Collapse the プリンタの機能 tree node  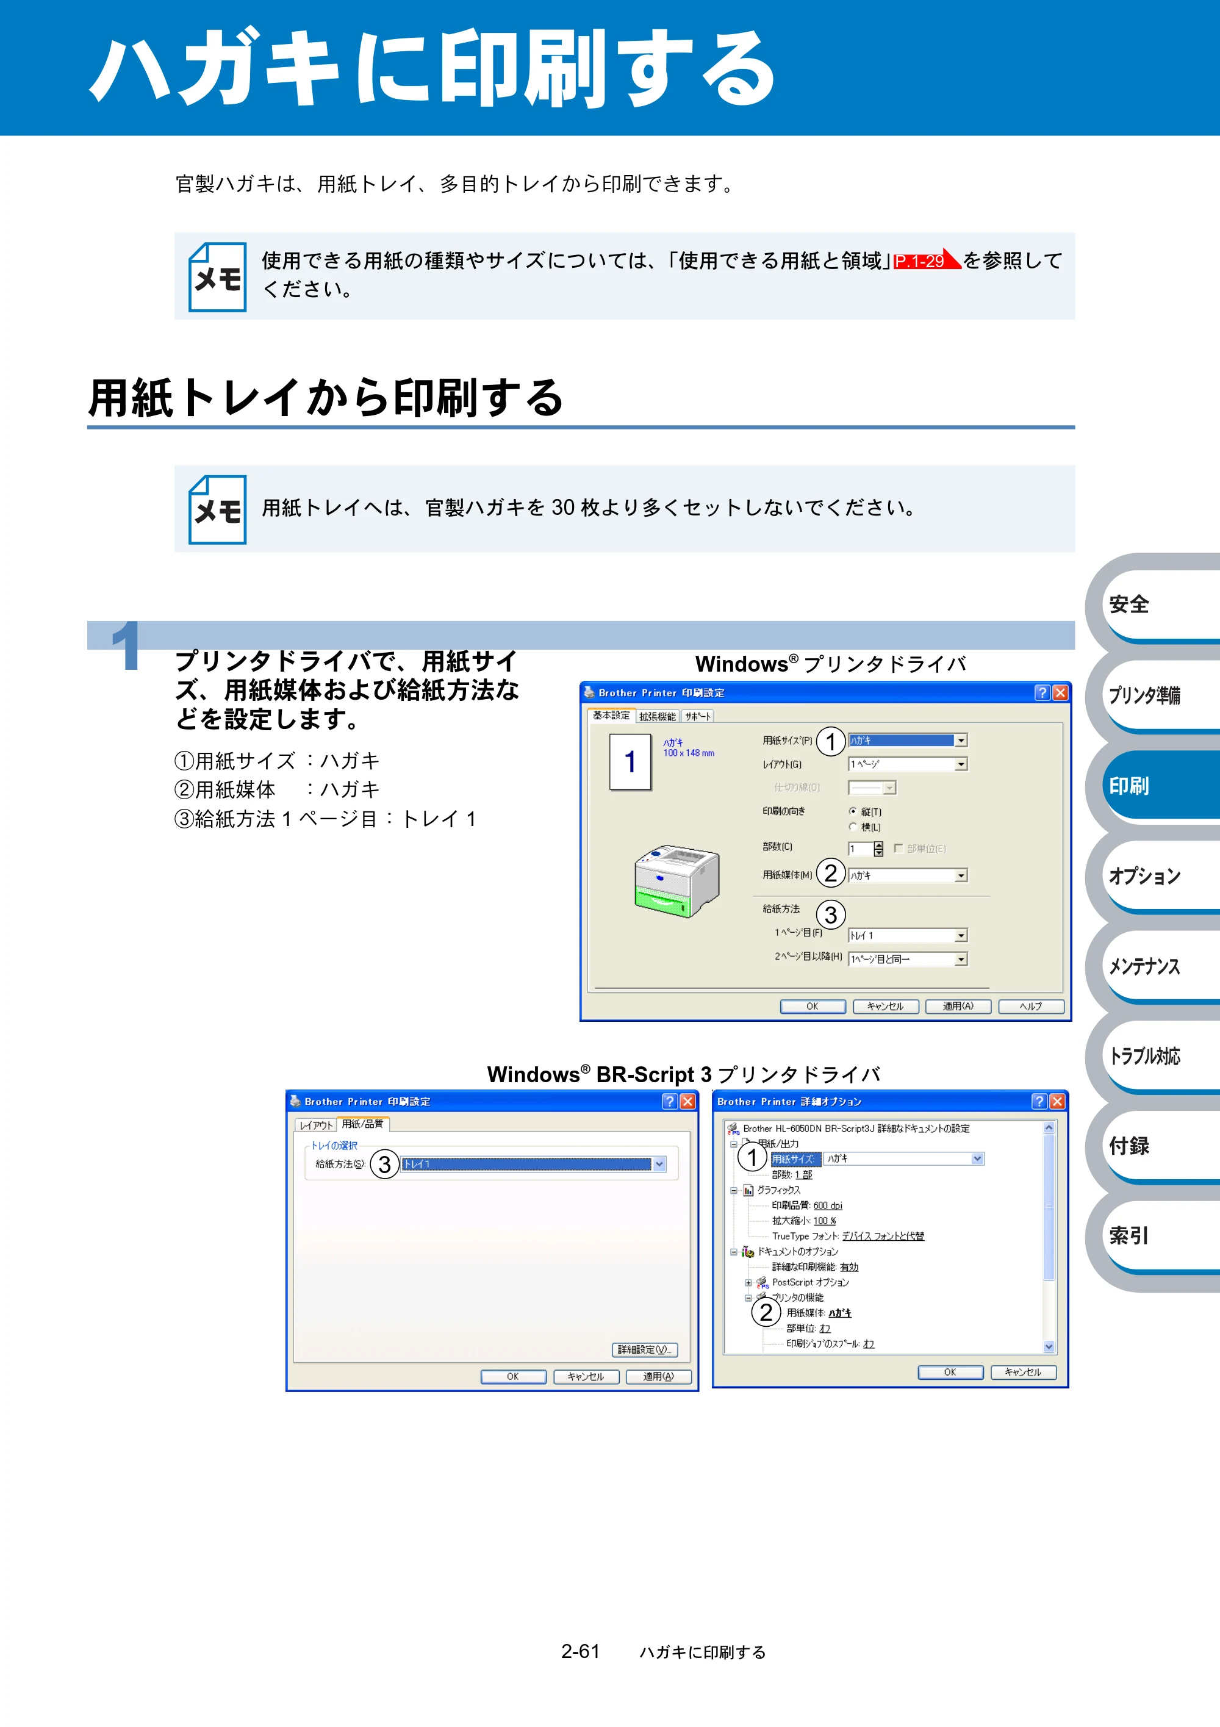[748, 1298]
